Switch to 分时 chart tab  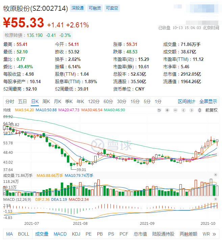coord(10,101)
